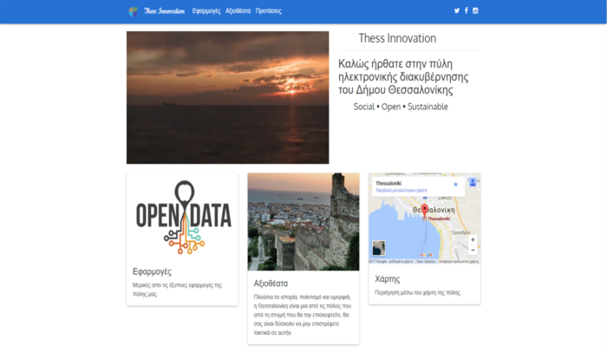Click the 'Προβολή μεγαλύτερου χάρτη' link
Viewport: 607px width, 347px height.
[401, 190]
